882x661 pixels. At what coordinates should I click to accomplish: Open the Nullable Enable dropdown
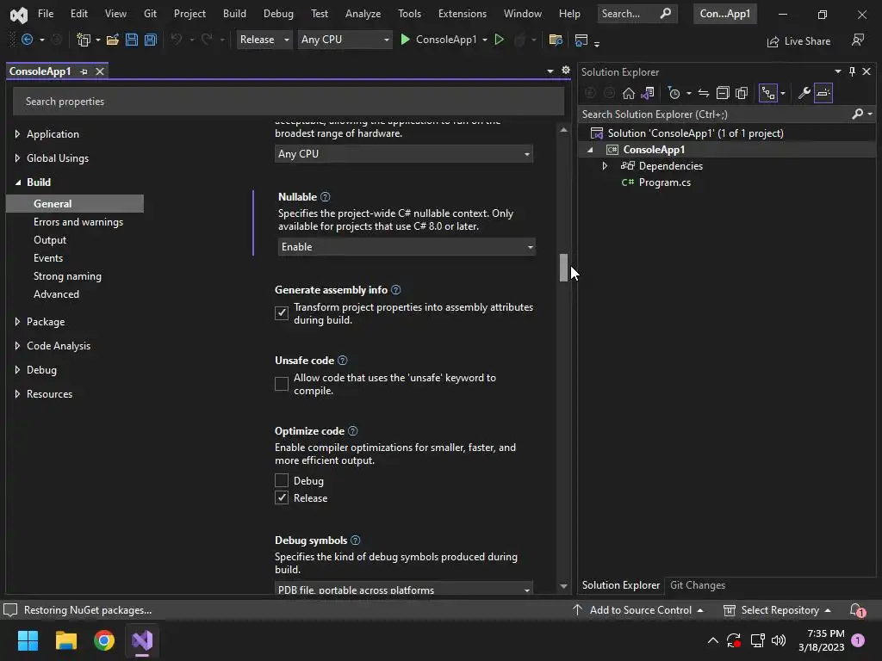tap(407, 247)
